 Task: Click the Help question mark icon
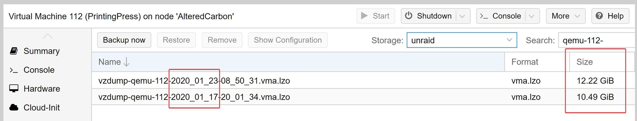(x=599, y=16)
